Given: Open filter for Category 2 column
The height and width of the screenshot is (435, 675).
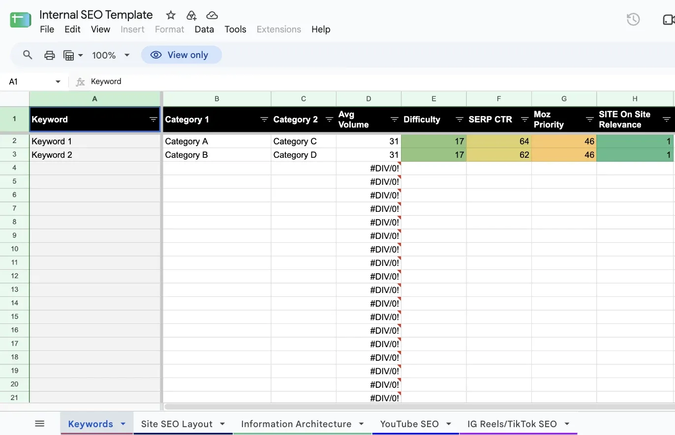Looking at the screenshot, I should (x=329, y=119).
